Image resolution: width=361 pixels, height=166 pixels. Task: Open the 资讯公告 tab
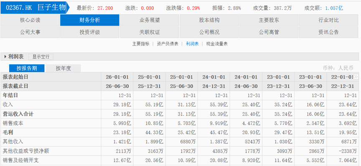click(x=328, y=32)
